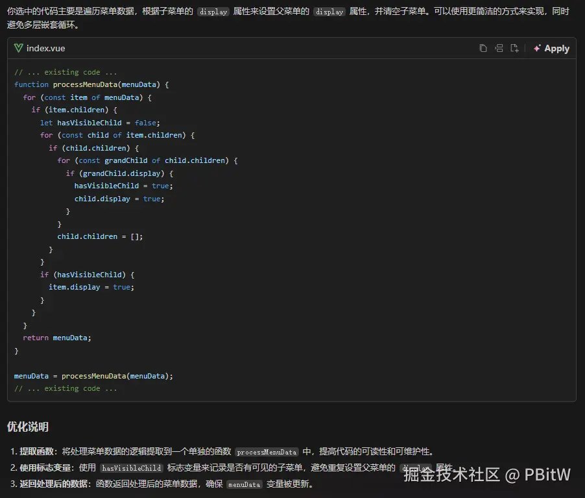Click the Vue logo icon beside index.vue
This screenshot has height=498, width=585.
(x=18, y=48)
